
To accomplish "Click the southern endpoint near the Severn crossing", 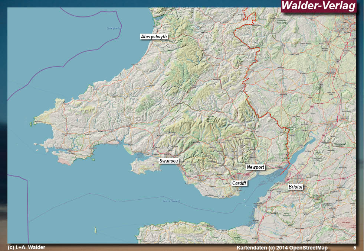I will click(x=281, y=174).
